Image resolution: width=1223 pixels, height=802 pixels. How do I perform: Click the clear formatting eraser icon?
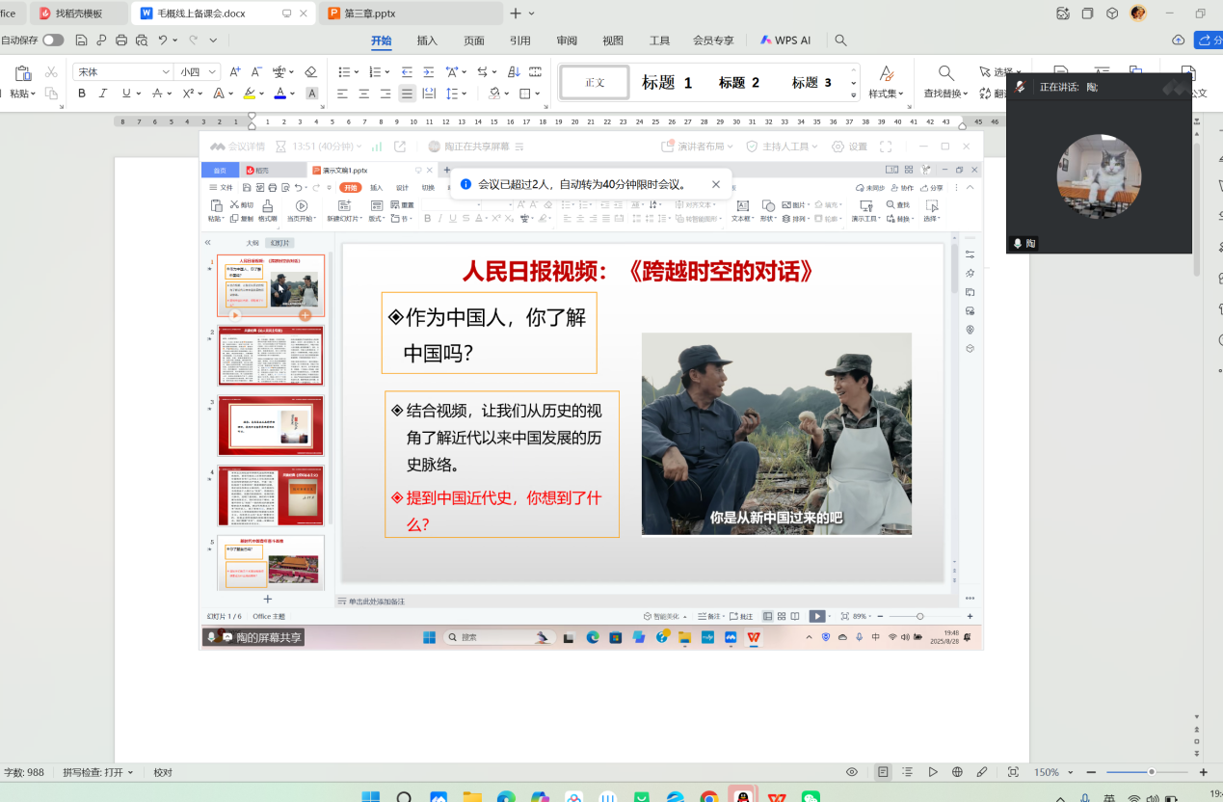click(310, 72)
